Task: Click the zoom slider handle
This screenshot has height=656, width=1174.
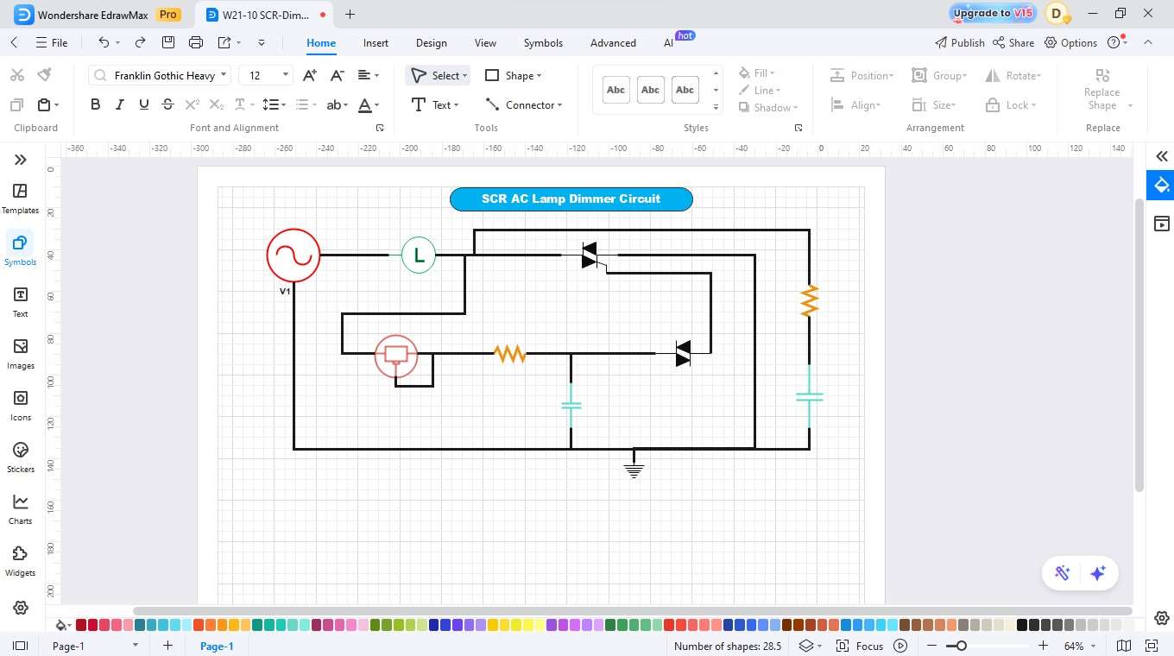Action: (962, 646)
